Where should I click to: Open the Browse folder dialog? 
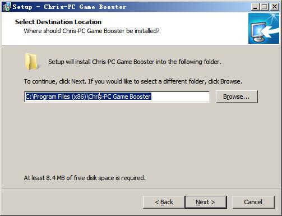tap(237, 96)
